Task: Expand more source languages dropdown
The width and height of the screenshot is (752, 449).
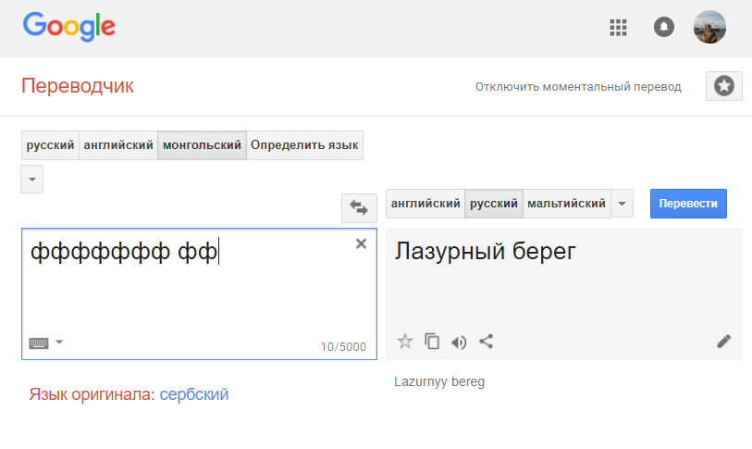Action: point(32,179)
